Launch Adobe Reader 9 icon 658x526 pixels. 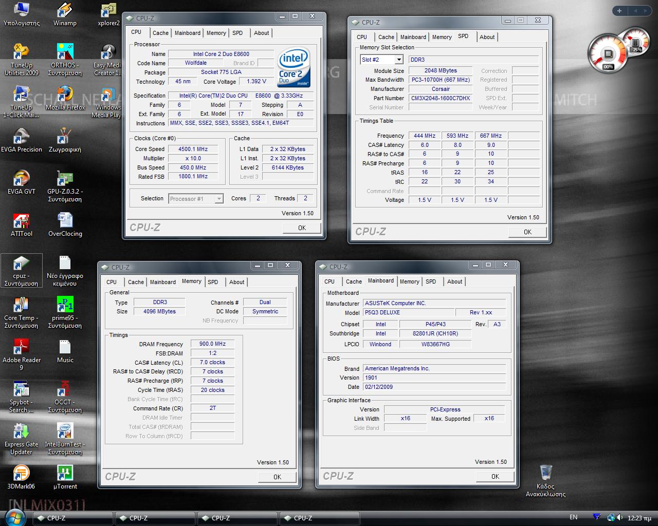coord(22,354)
